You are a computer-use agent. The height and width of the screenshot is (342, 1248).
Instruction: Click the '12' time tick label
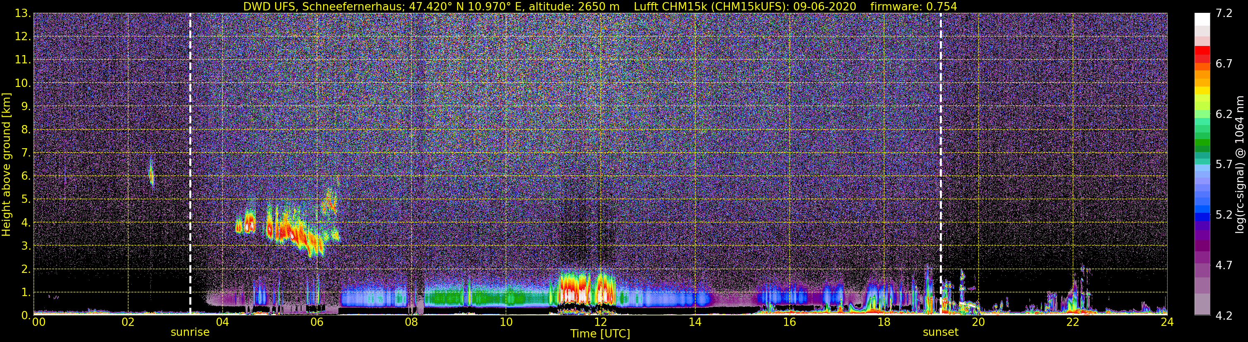[600, 323]
